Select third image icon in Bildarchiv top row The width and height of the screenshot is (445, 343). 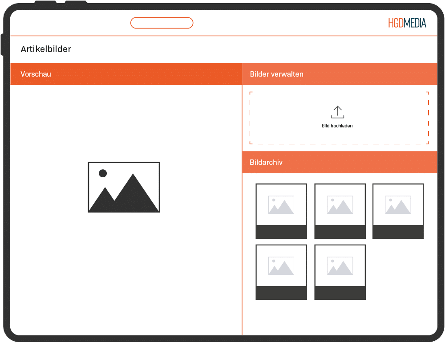tap(398, 205)
